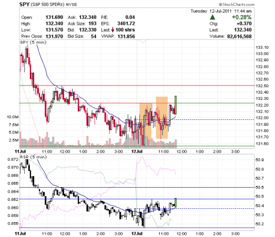Click the Ask Size value 193
Image resolution: width=275 pixels, height=237 pixels.
pos(92,24)
